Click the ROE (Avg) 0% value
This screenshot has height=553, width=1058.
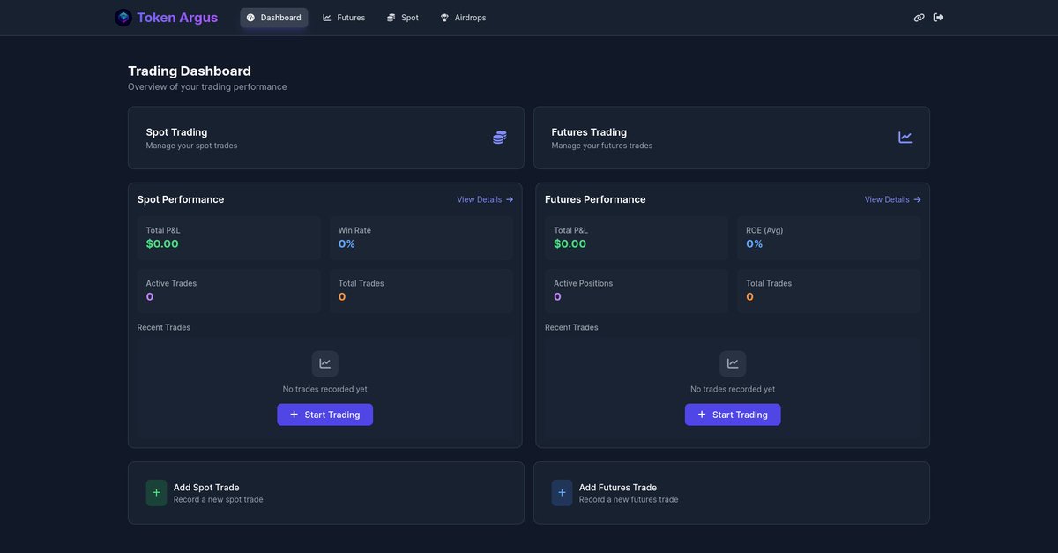(x=755, y=244)
